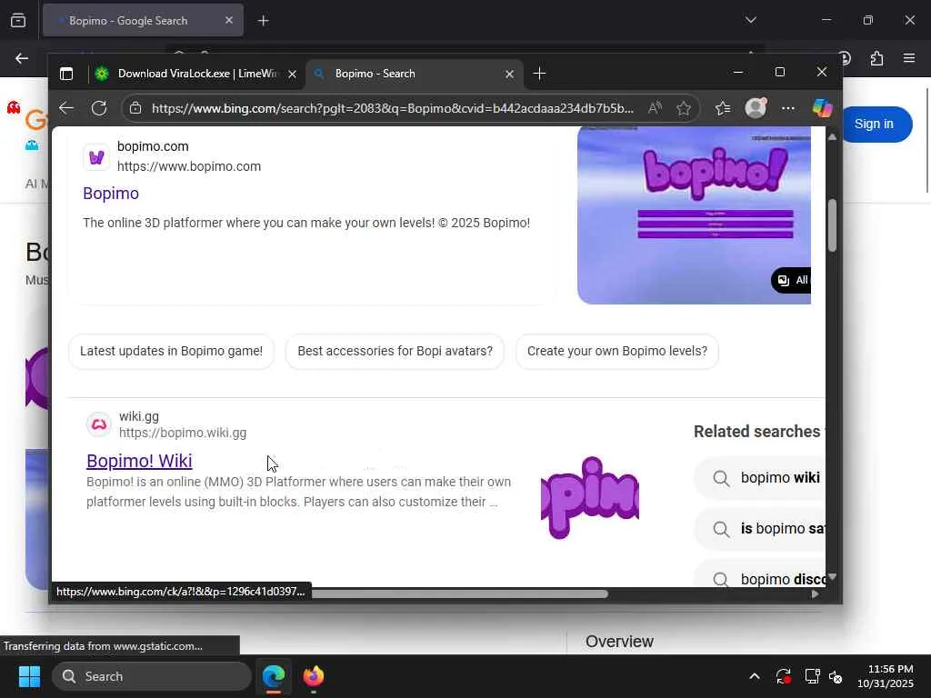The height and width of the screenshot is (698, 931).
Task: Open the clock showing 11:56 PM
Action: (886, 676)
